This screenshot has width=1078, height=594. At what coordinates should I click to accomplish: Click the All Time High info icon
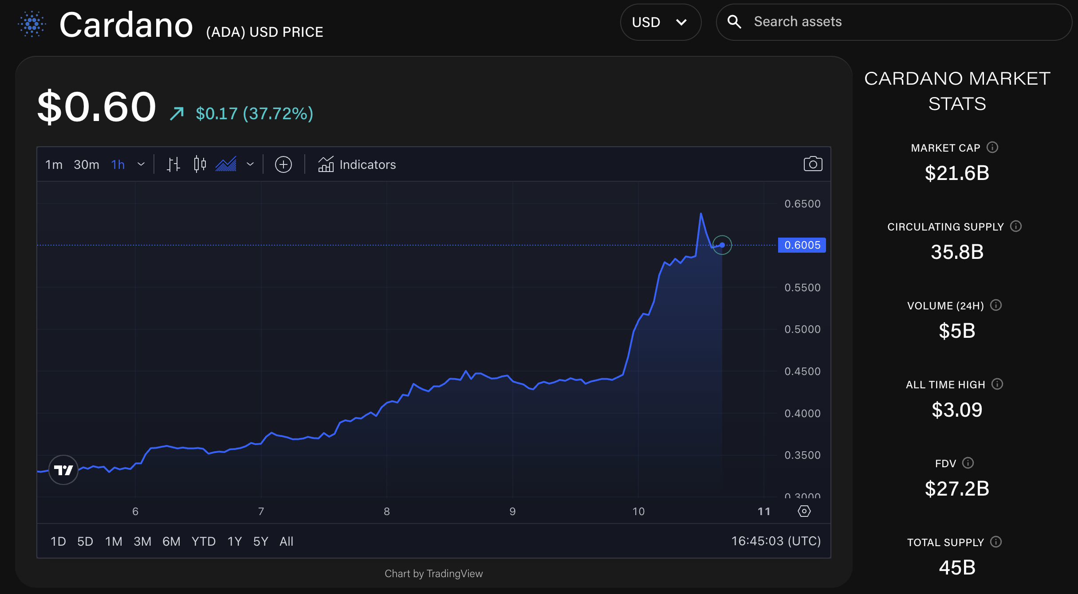(x=997, y=384)
